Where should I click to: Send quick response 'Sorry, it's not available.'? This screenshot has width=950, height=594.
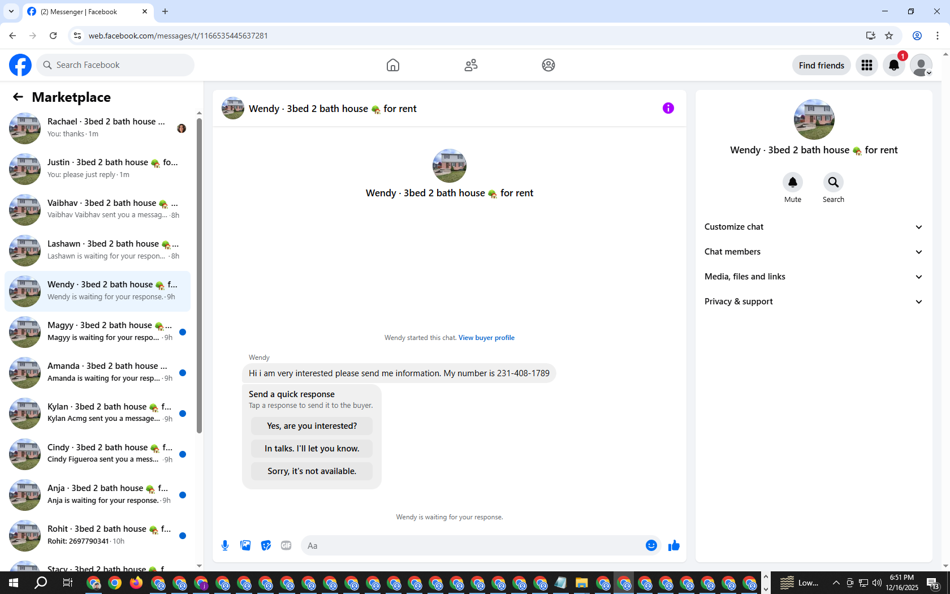pos(312,471)
